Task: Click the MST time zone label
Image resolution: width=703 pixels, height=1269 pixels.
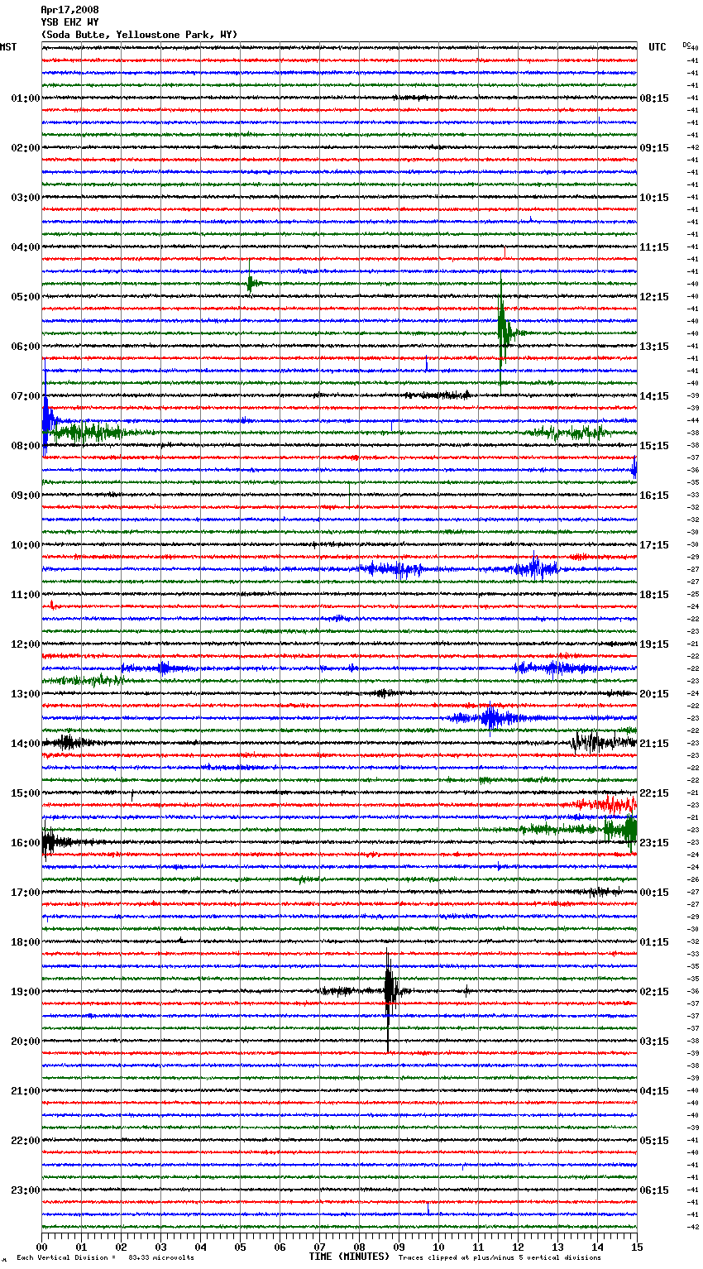Action: [x=8, y=47]
